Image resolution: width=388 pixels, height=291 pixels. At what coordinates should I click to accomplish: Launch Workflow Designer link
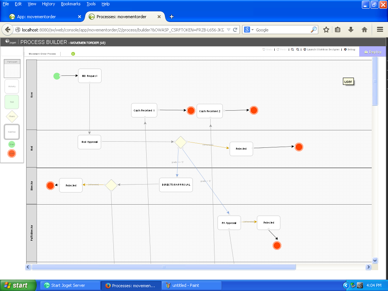321,50
